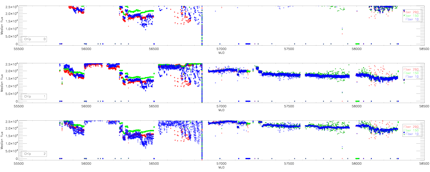Click Median flux axis label of top panel
The image size is (430, 172).
[x=2, y=25]
